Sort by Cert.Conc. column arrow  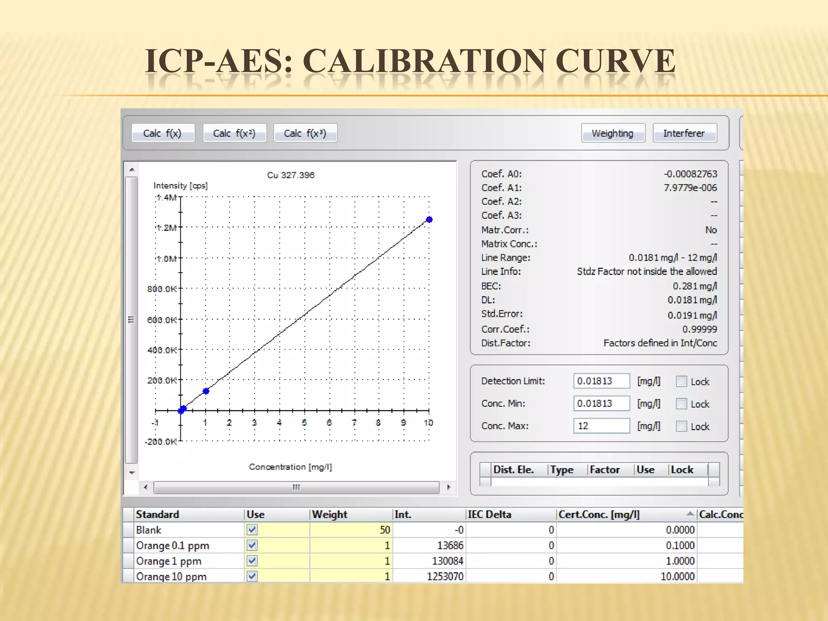pos(690,514)
